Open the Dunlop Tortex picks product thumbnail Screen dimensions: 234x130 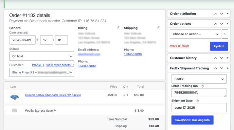(15, 97)
